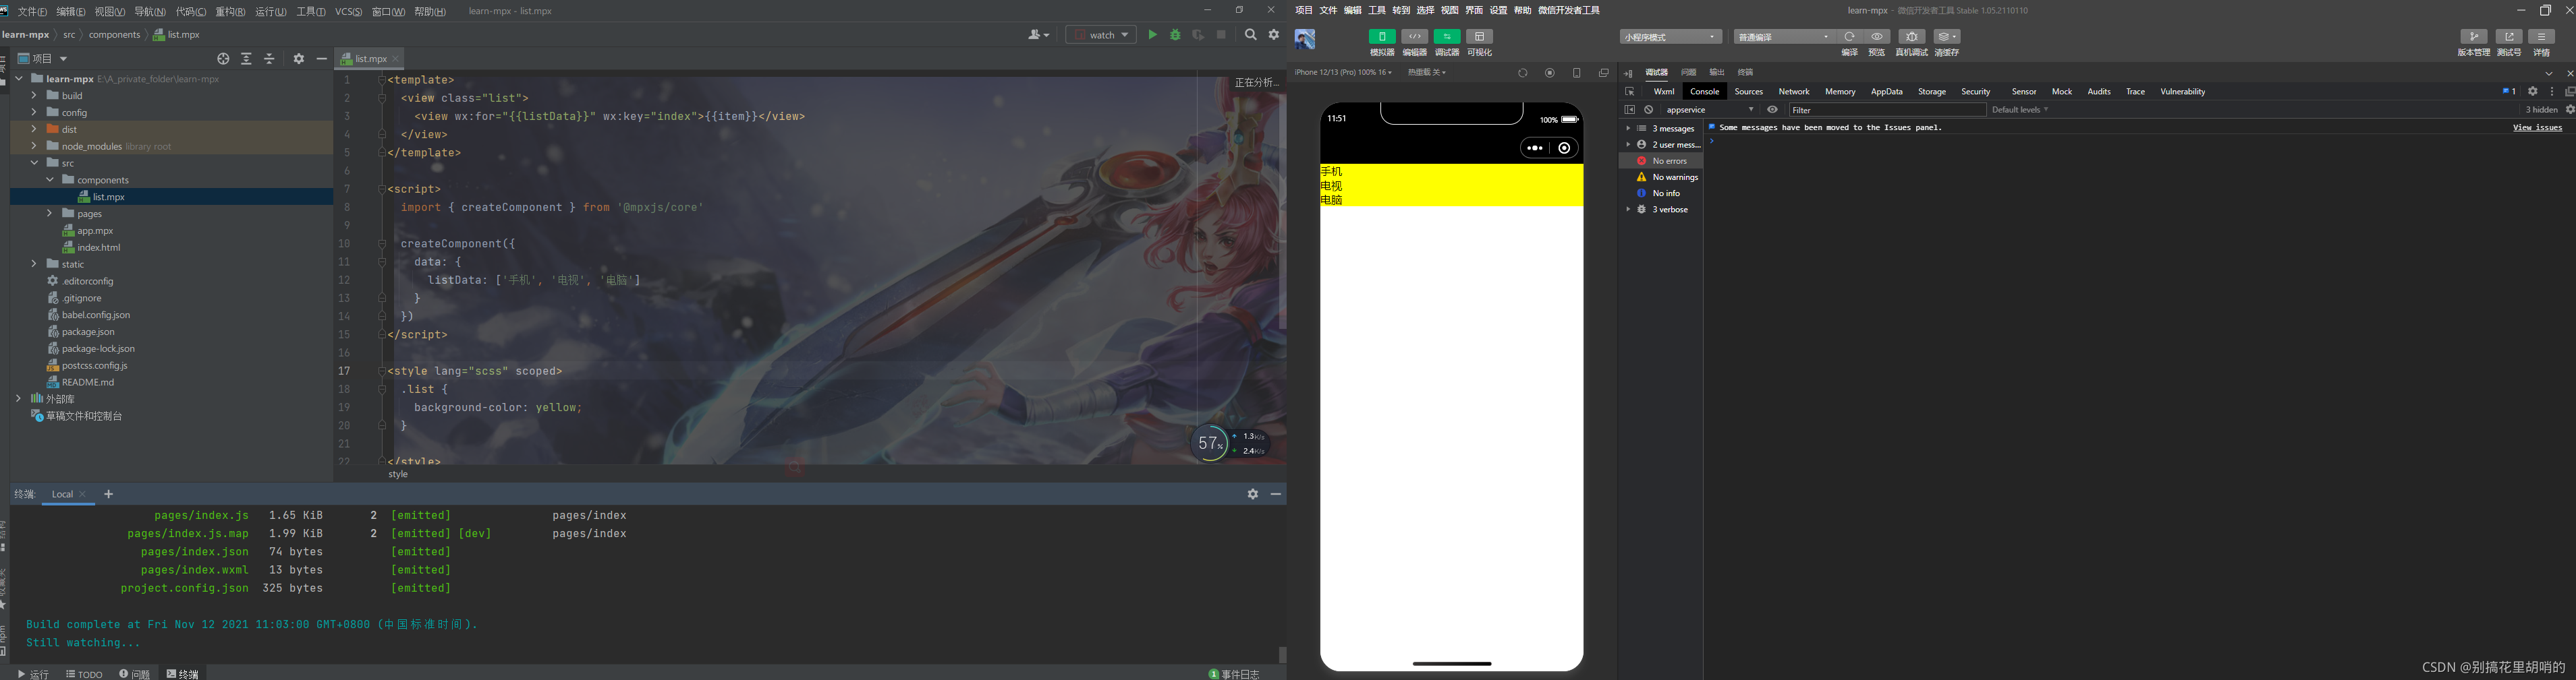Fold the template block at line 1
2576x680 pixels.
pos(382,80)
